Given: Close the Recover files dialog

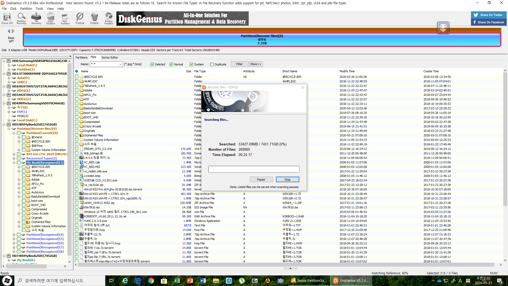Looking at the screenshot, I should (x=302, y=87).
